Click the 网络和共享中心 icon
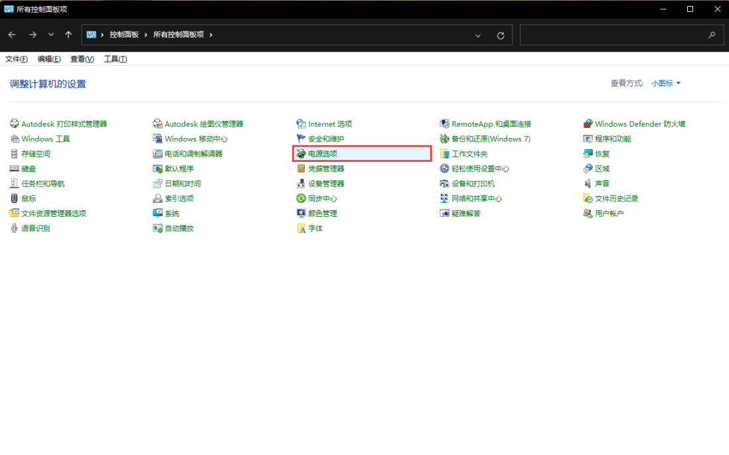The image size is (729, 455). point(444,198)
